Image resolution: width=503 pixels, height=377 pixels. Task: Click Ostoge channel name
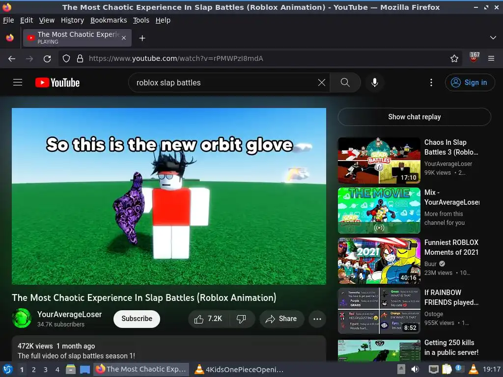(x=433, y=314)
